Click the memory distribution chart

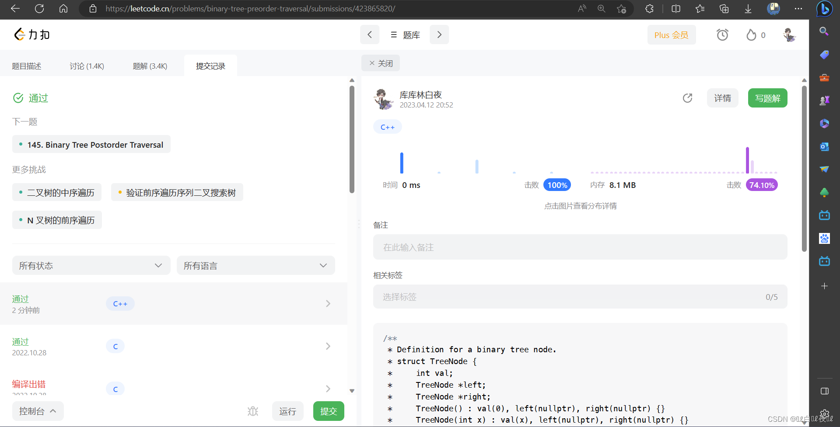683,161
